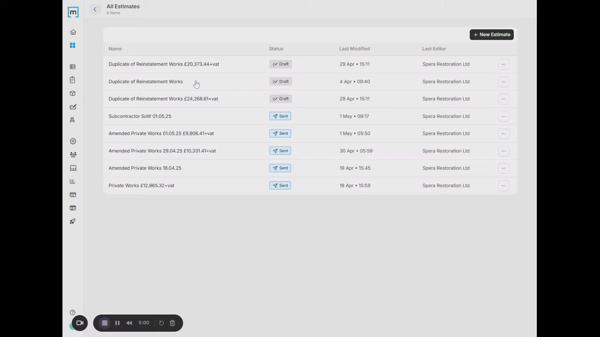Open Amended Private Works 18.04.25 estimate
Screen dimensions: 600x337
145,168
